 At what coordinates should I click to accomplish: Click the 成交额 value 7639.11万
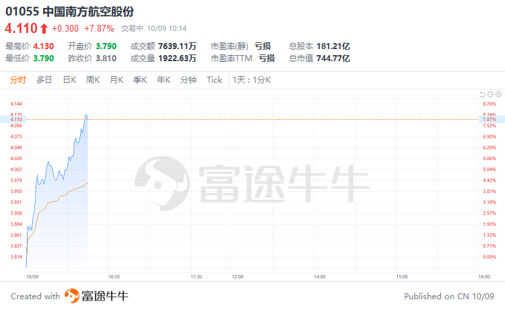pos(177,46)
